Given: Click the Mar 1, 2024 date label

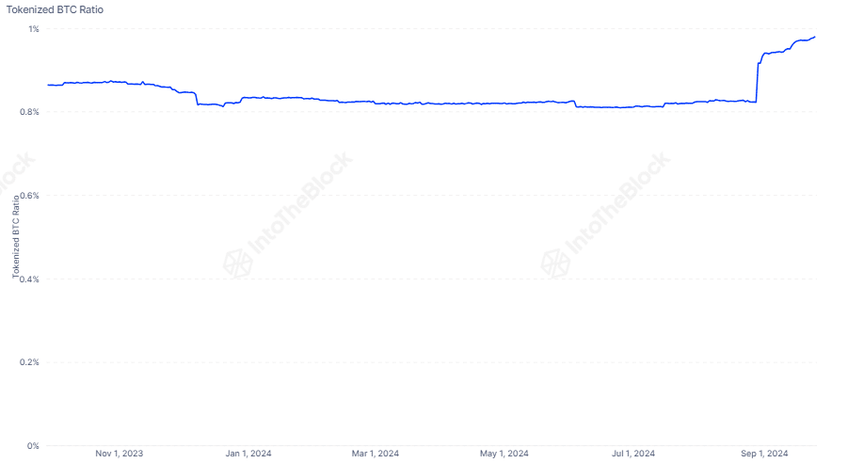Looking at the screenshot, I should pos(376,454).
